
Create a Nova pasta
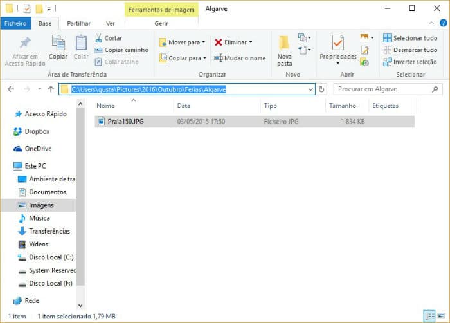tap(284, 51)
